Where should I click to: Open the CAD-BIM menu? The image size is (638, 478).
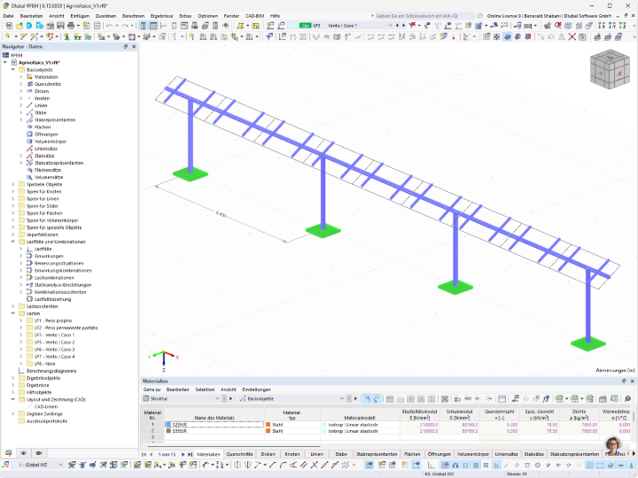[x=254, y=16]
